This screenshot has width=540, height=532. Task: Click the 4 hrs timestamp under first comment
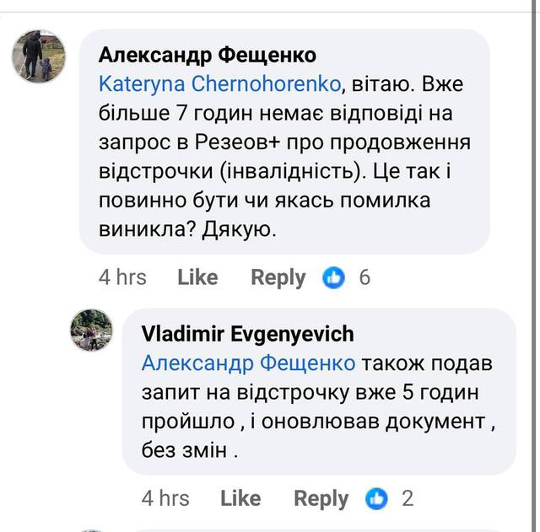pyautogui.click(x=122, y=277)
